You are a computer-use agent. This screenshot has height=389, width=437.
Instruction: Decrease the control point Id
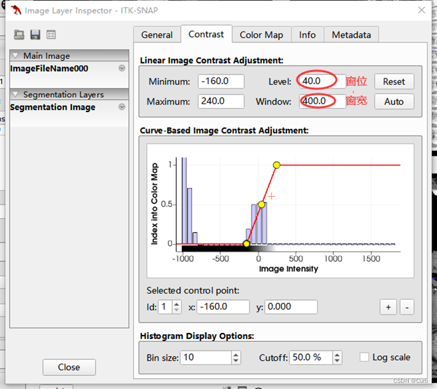[x=176, y=310]
